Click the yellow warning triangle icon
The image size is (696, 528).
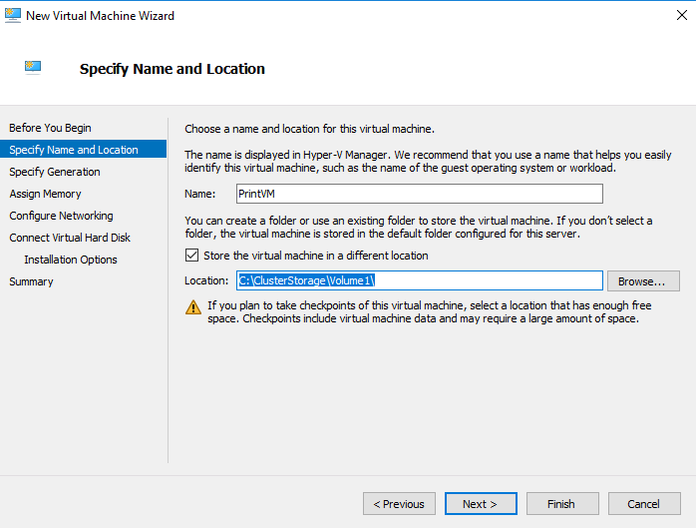pyautogui.click(x=193, y=307)
